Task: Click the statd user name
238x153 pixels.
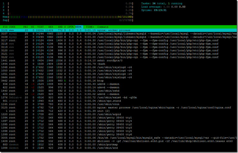Action: pyautogui.click(x=13, y=101)
